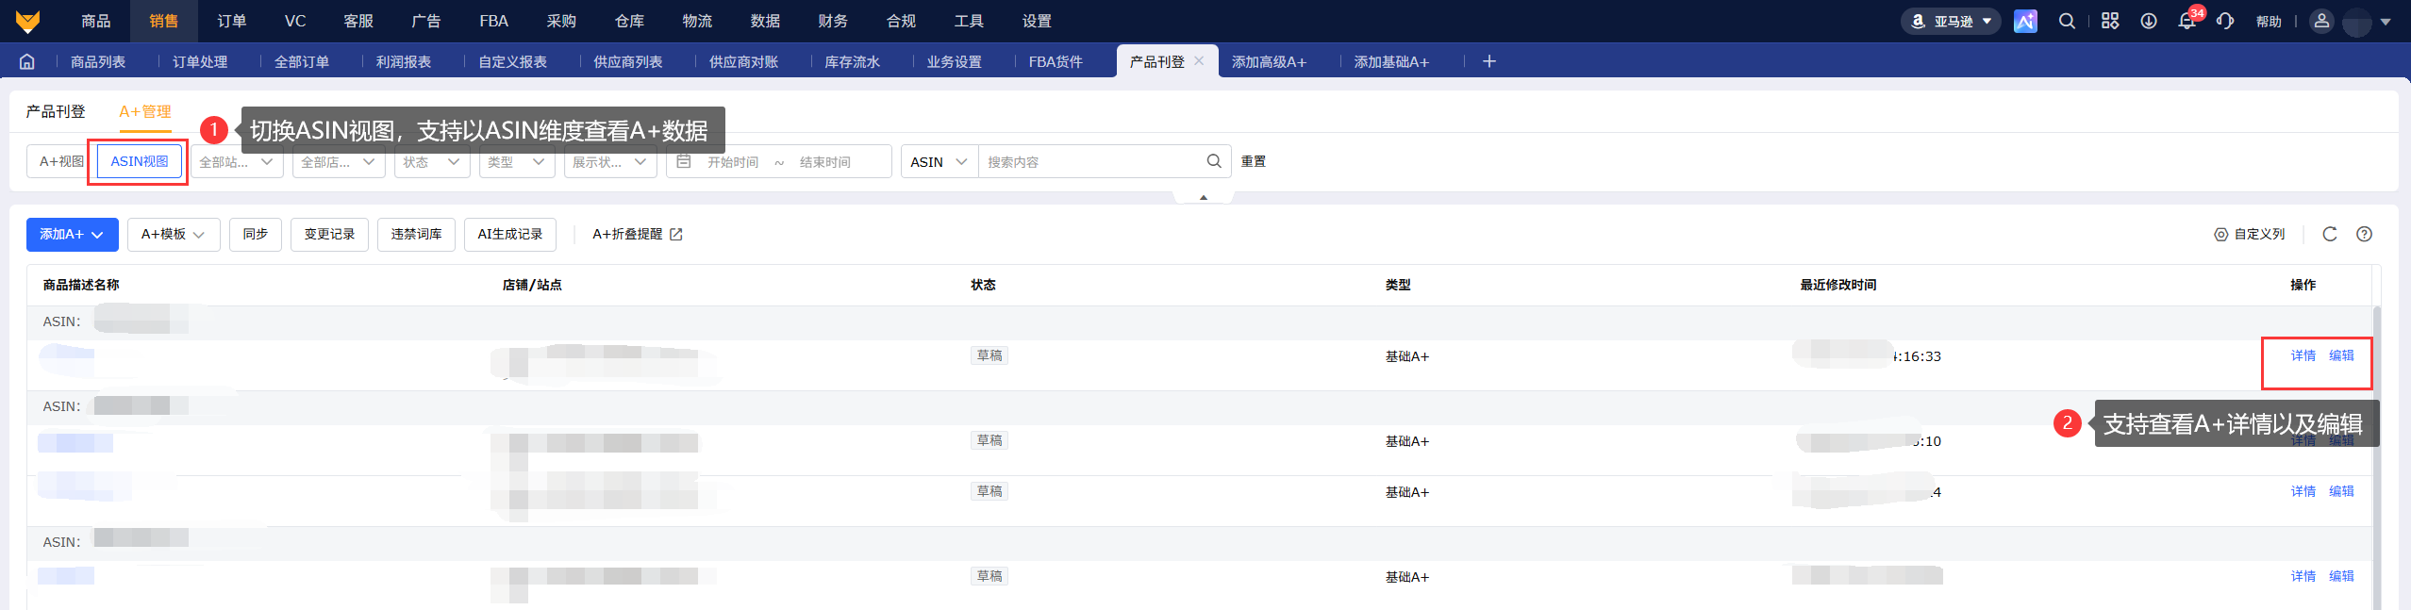Image resolution: width=2411 pixels, height=610 pixels.
Task: Click the 商品描述名称 column header
Action: tap(81, 285)
